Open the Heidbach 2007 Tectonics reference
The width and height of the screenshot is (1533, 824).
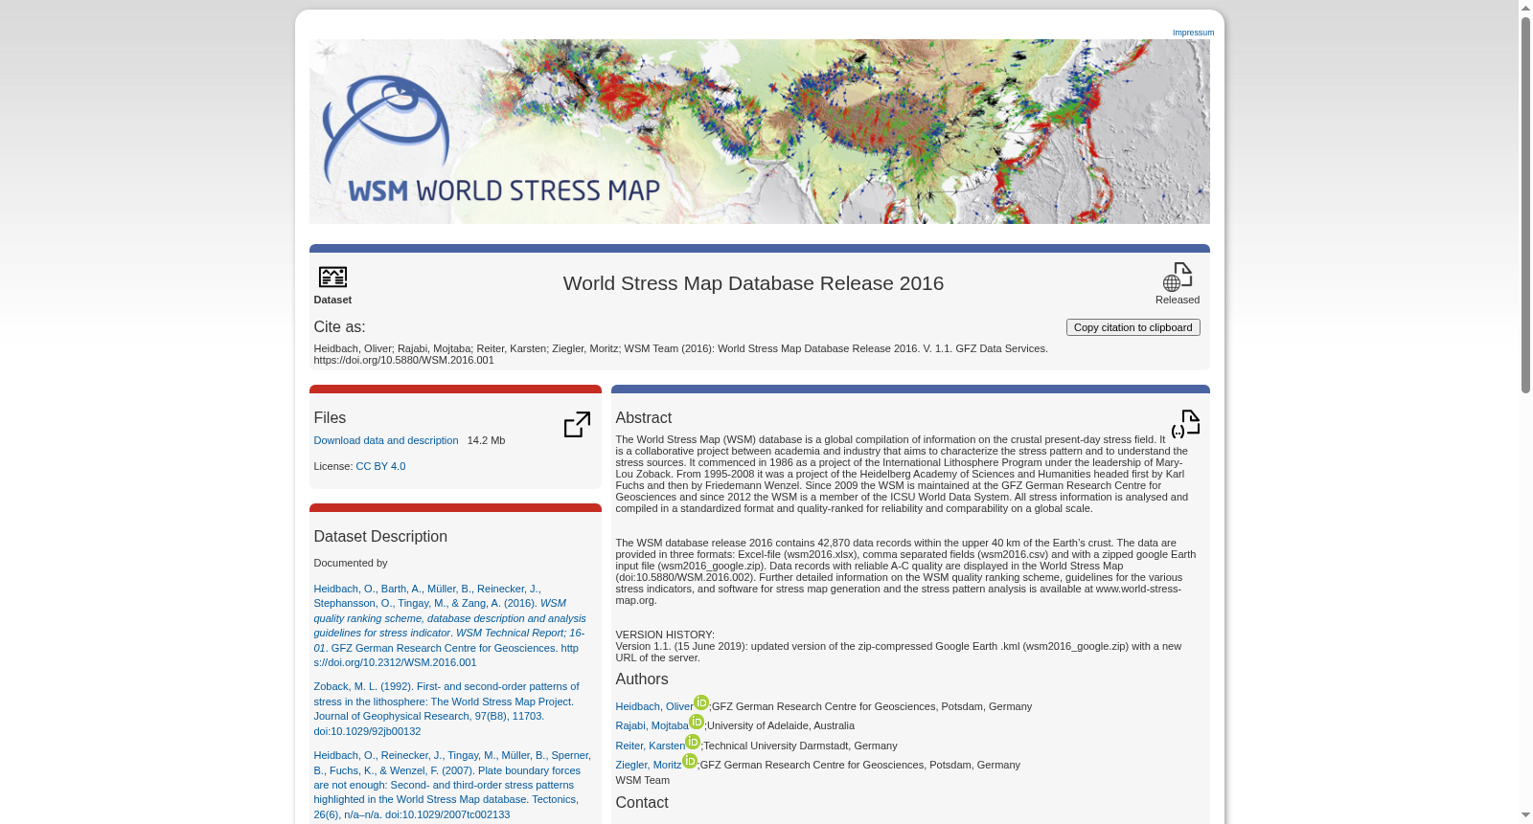pyautogui.click(x=452, y=785)
